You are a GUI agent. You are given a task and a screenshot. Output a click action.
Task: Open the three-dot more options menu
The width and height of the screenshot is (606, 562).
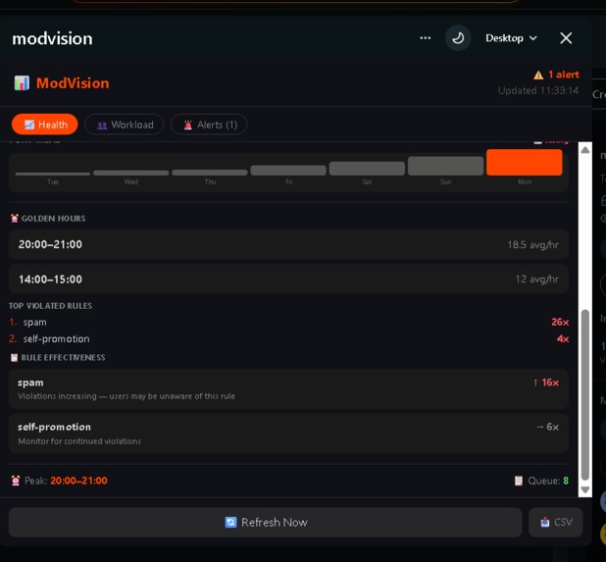tap(426, 38)
